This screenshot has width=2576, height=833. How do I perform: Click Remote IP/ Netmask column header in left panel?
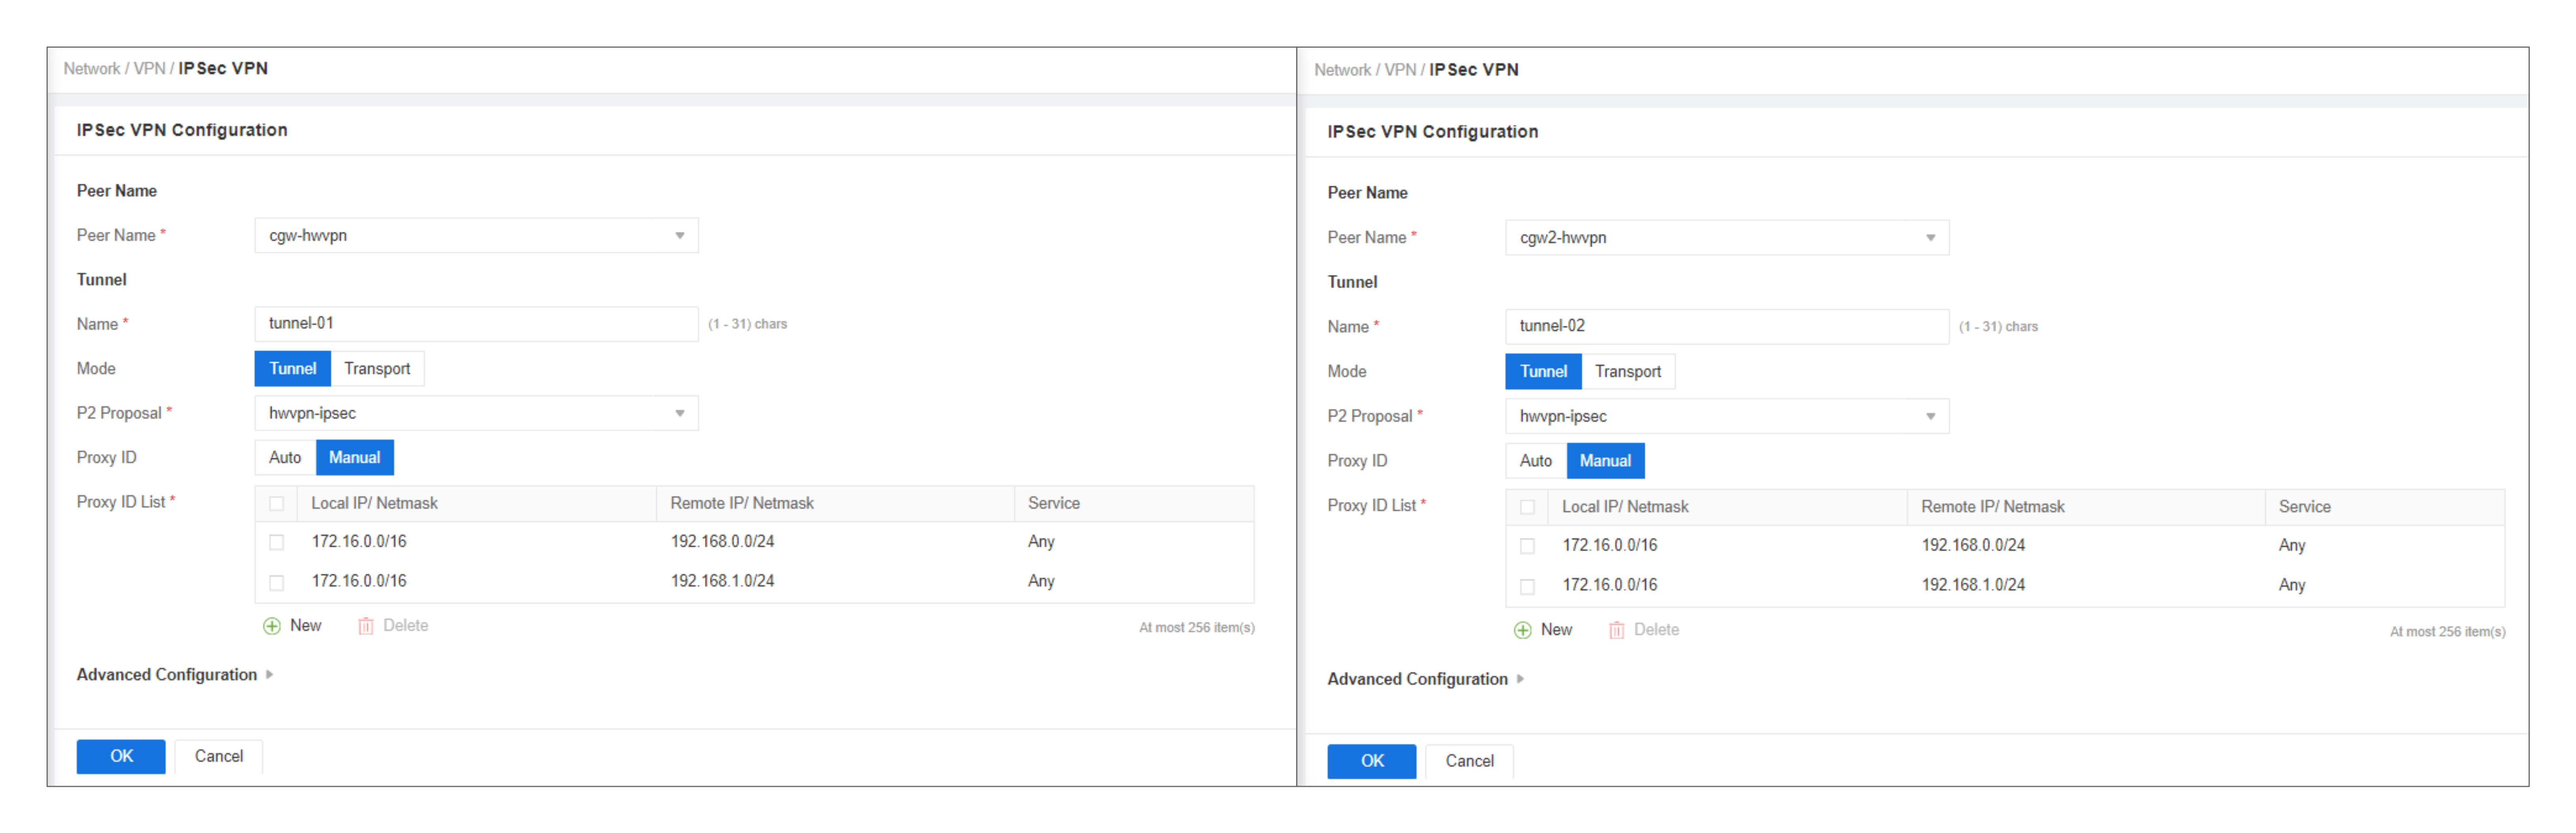[x=742, y=504]
